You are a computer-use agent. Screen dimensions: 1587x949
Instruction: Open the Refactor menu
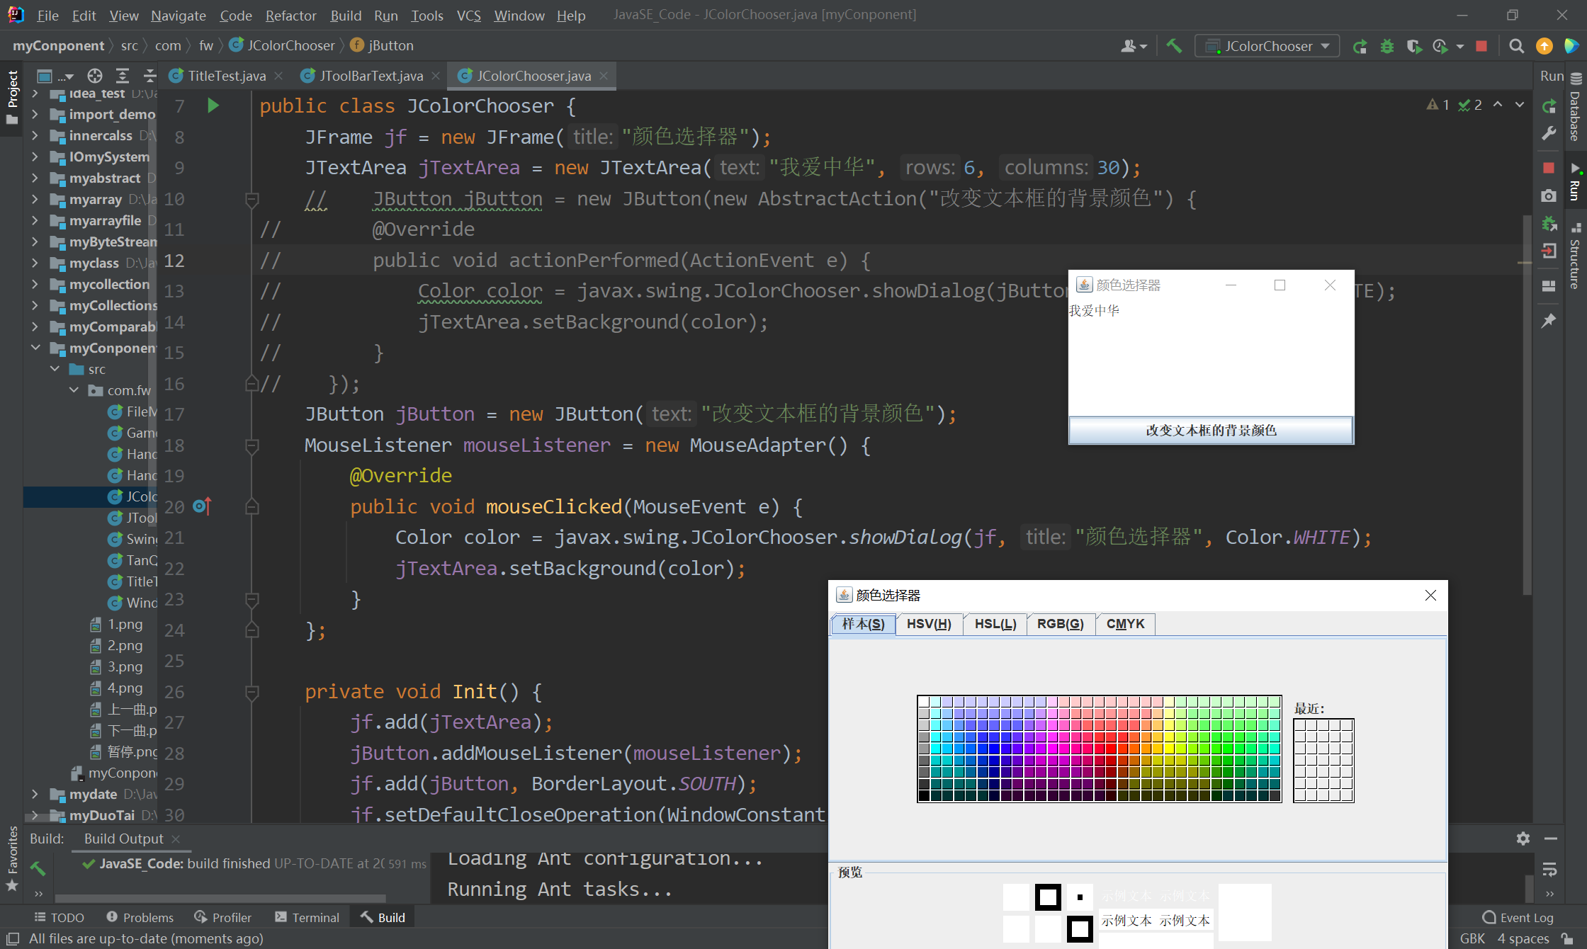point(290,15)
